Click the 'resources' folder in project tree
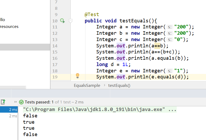 click(9, 27)
